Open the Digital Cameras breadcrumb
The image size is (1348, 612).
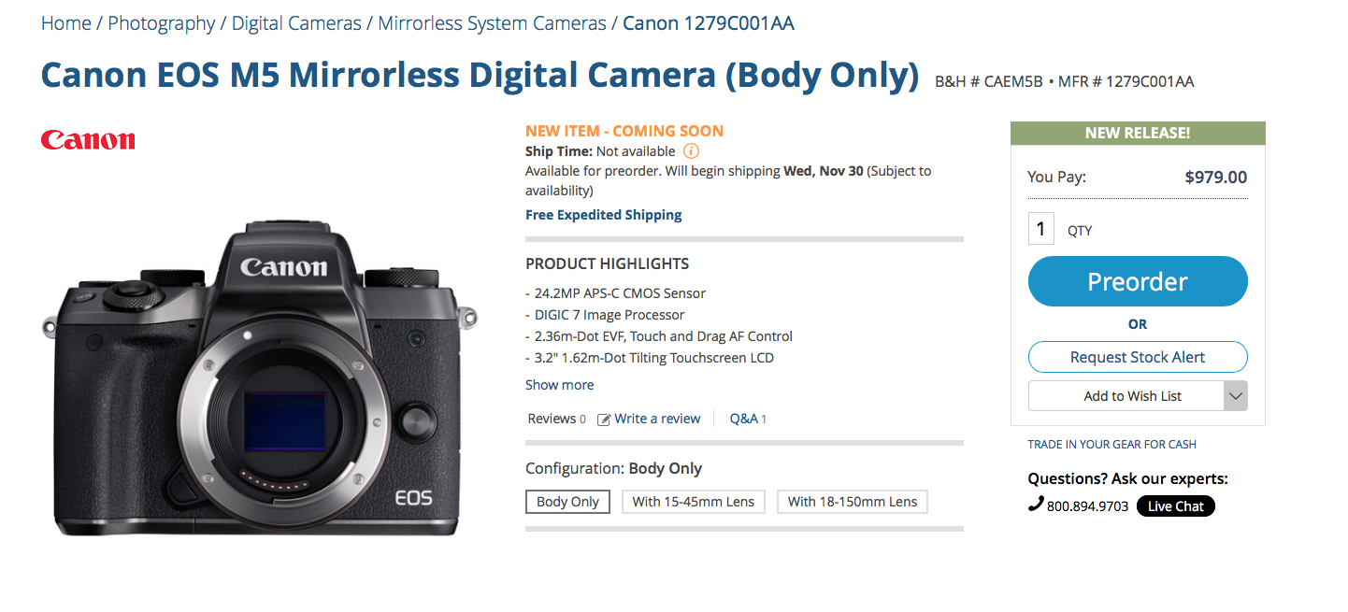click(x=296, y=23)
